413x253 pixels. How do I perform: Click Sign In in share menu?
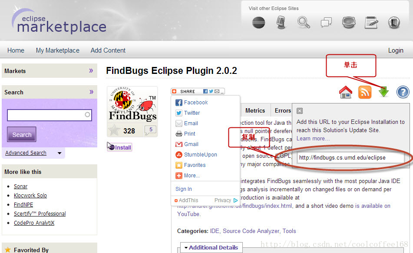tap(184, 189)
